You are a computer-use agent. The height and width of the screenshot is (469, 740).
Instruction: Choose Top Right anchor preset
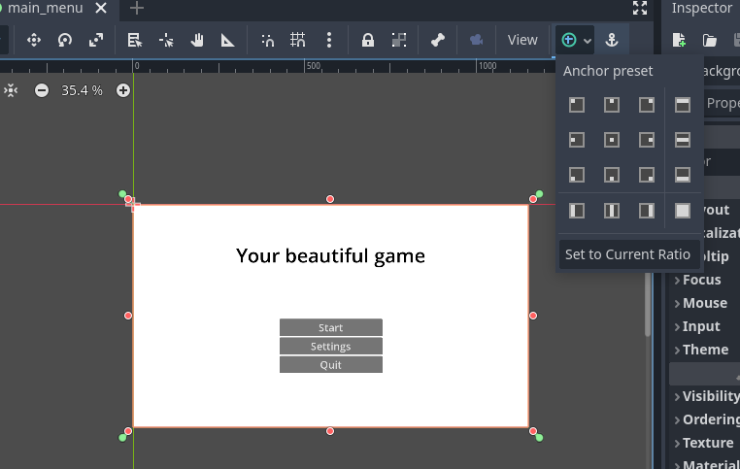[647, 105]
